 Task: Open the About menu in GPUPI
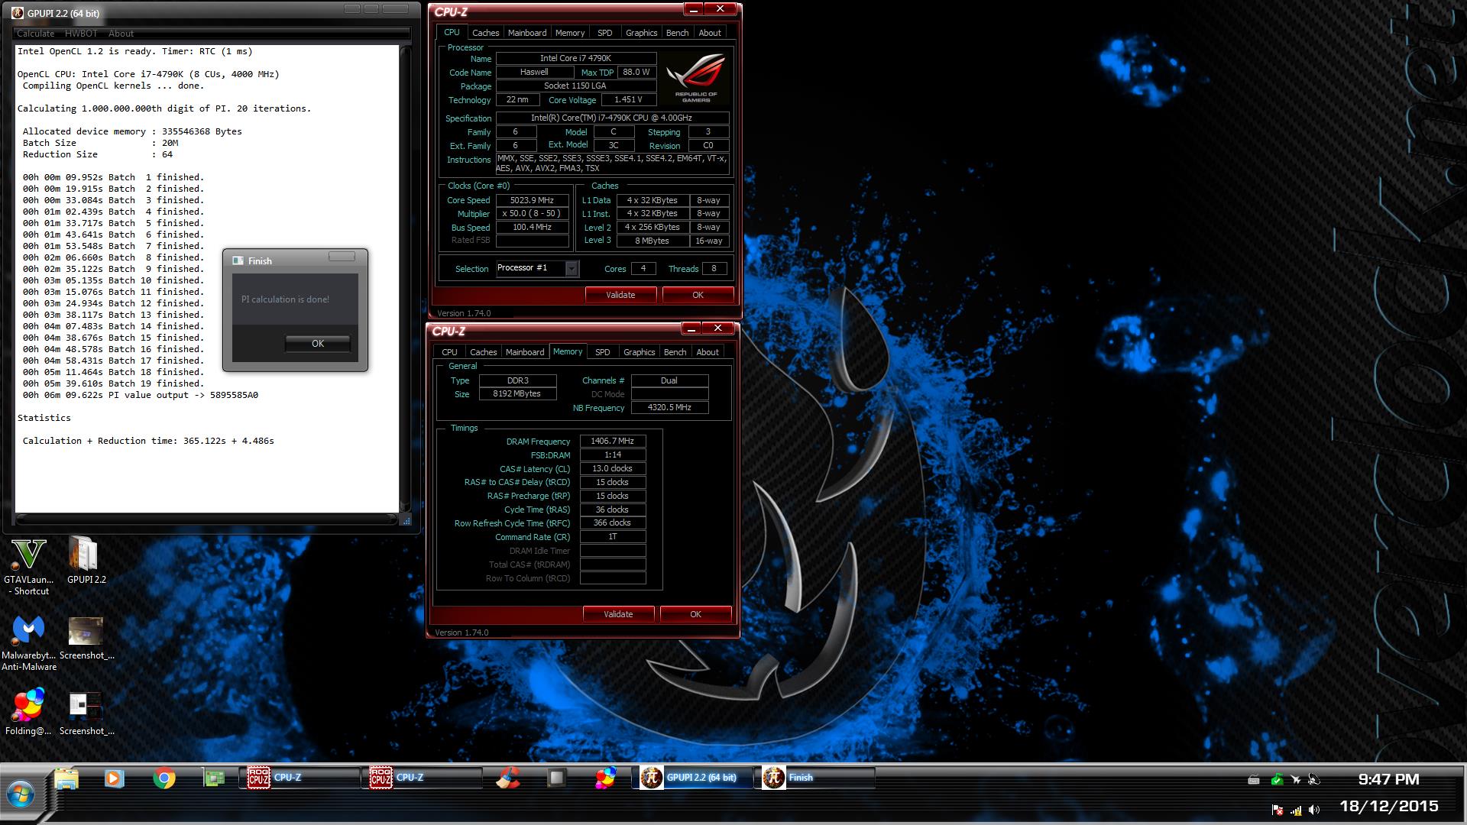click(x=121, y=34)
